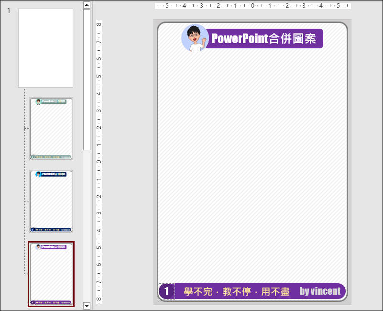Select the slide number '1' placeholder
Viewport: 383px width, 311px height.
tap(167, 291)
